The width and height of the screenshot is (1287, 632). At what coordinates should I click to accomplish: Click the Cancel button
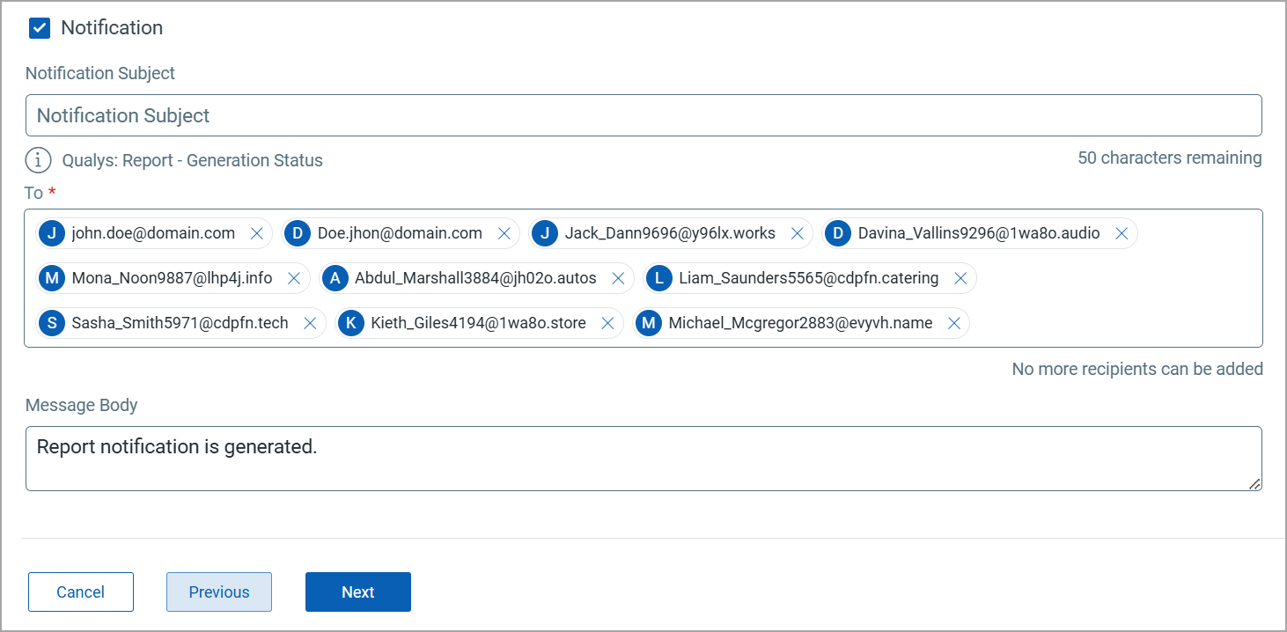tap(81, 592)
